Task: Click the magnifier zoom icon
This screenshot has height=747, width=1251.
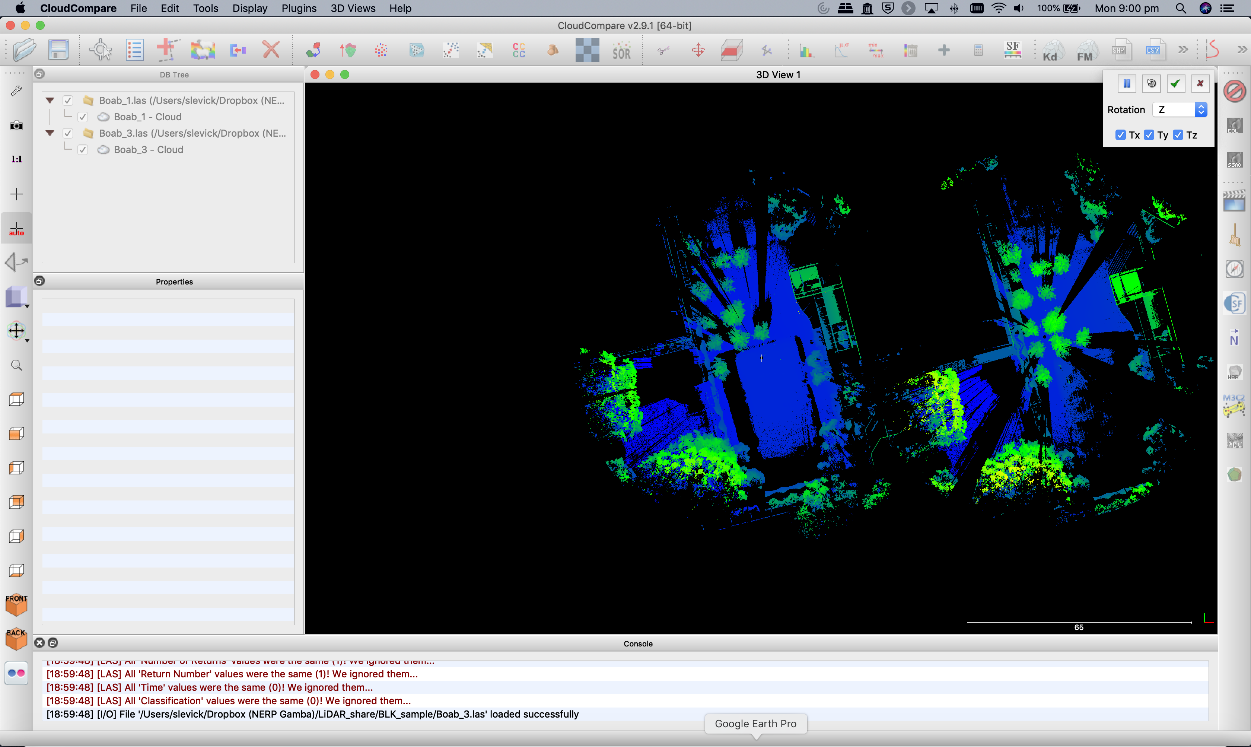Action: [17, 365]
